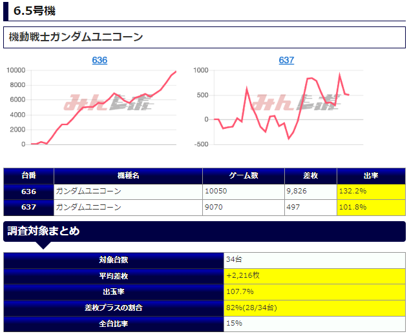Click the 10050 game count cell
Viewport: 409px width, 334px height.
[244, 192]
